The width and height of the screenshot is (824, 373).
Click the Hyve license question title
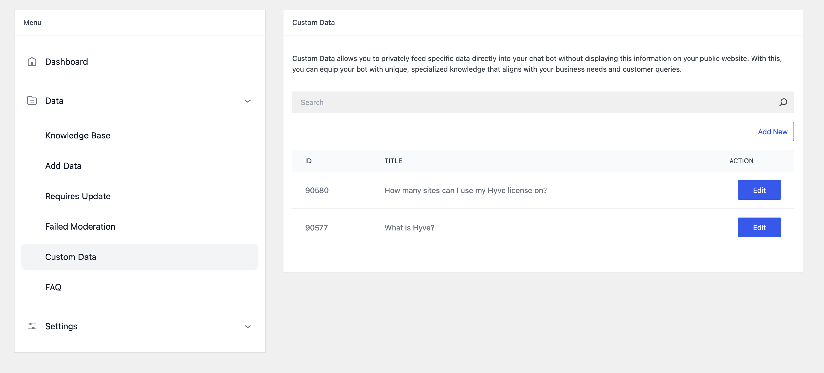(x=465, y=190)
